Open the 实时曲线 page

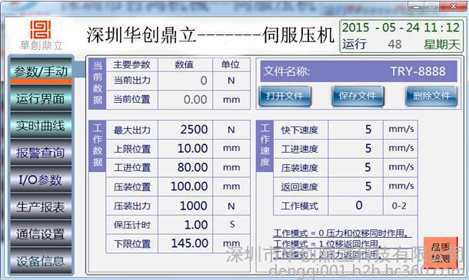(x=41, y=126)
